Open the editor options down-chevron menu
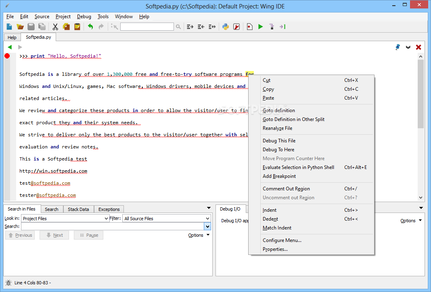Image resolution: width=431 pixels, height=292 pixels. point(408,47)
